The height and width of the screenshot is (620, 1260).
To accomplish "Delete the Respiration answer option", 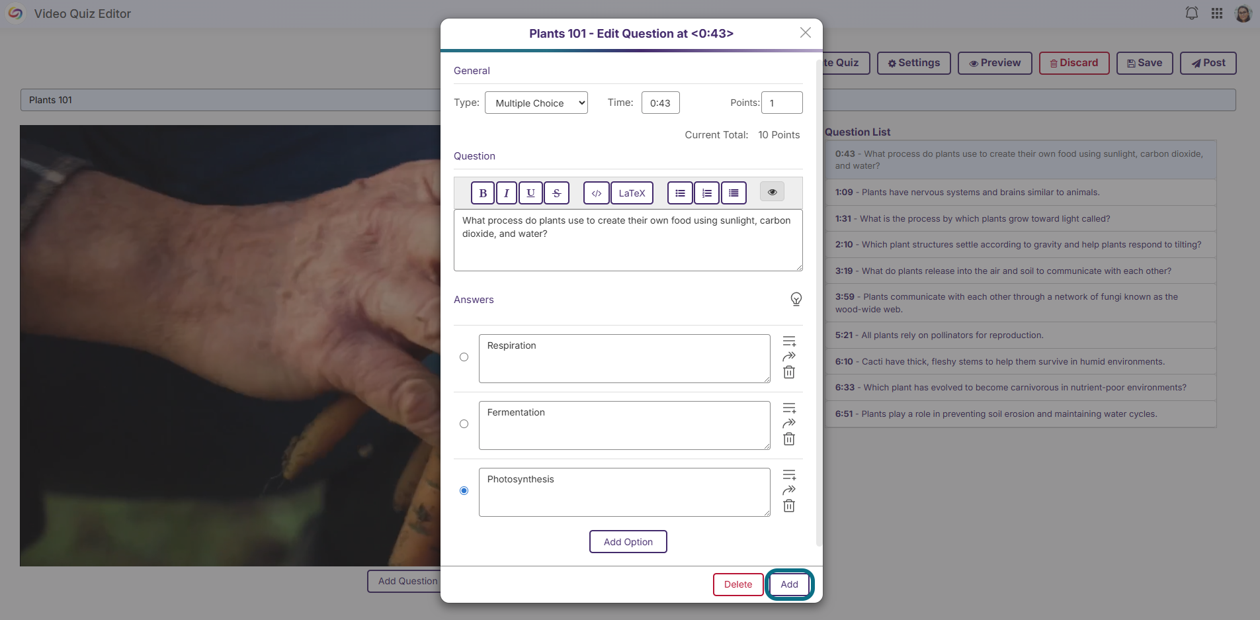I will click(789, 373).
